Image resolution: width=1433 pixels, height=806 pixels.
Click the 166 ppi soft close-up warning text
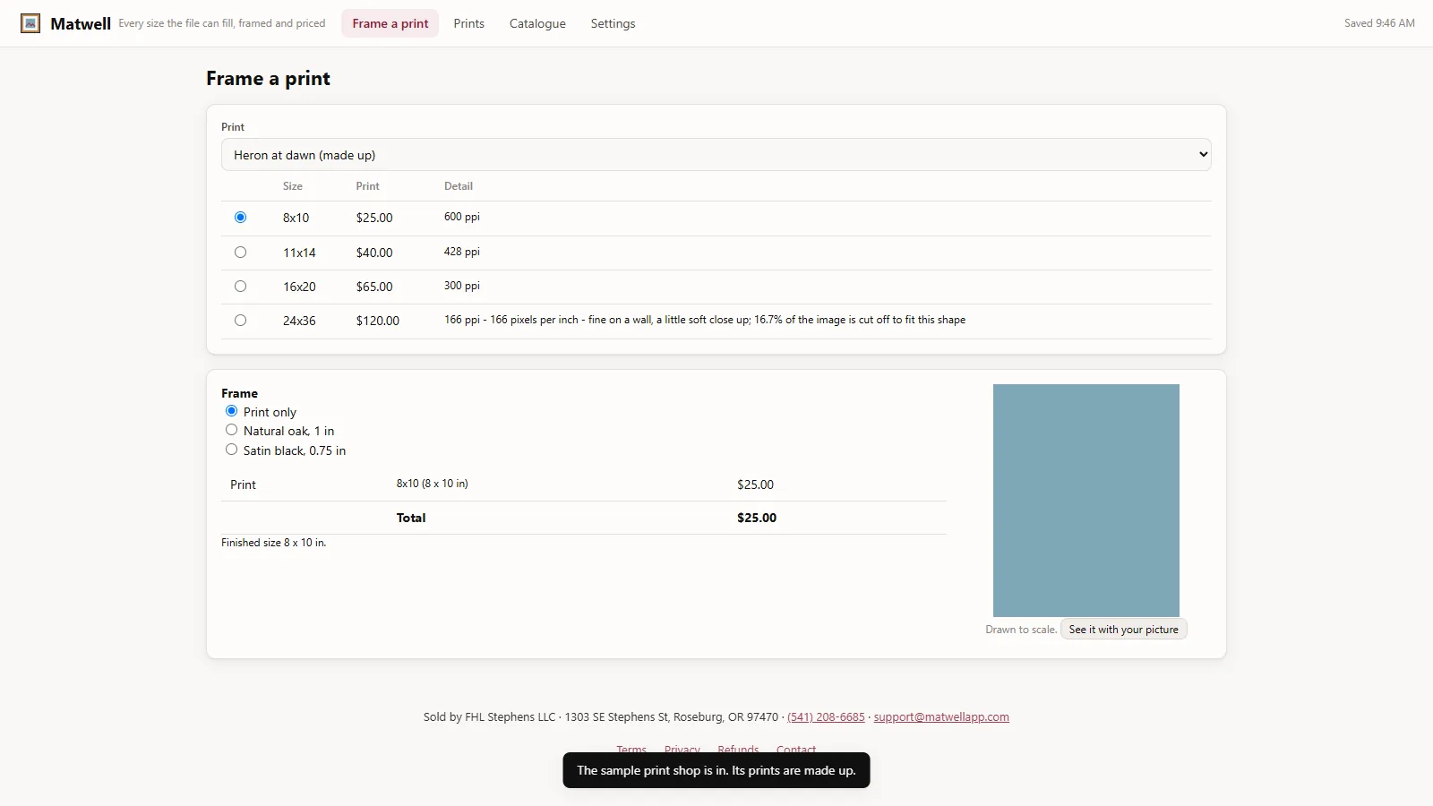pyautogui.click(x=705, y=320)
